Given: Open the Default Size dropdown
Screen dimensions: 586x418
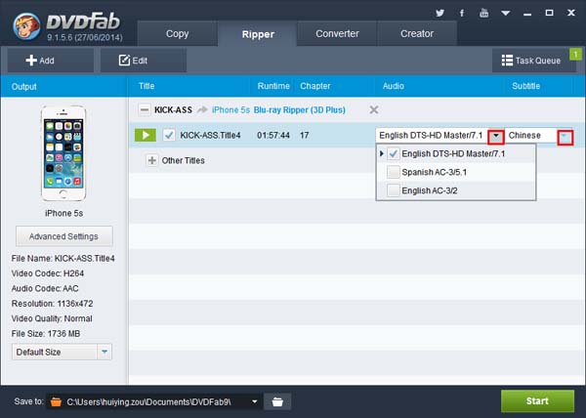Looking at the screenshot, I should click(105, 352).
